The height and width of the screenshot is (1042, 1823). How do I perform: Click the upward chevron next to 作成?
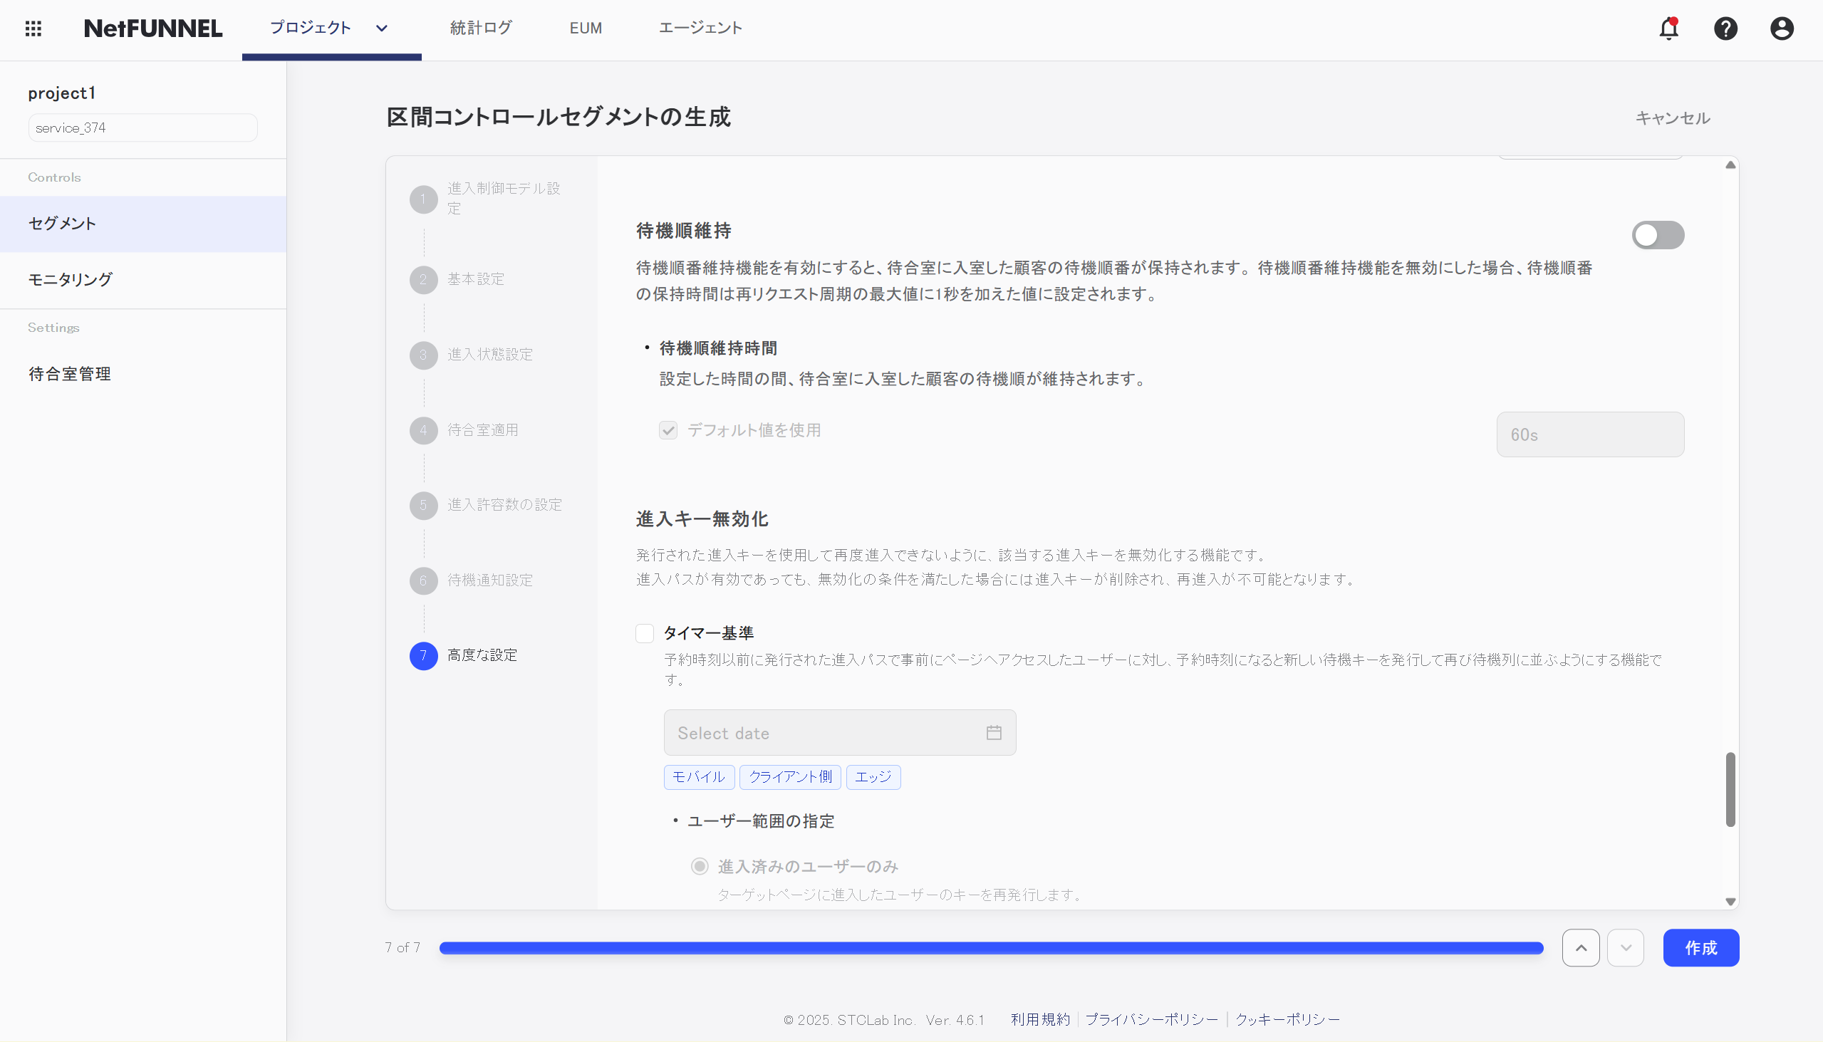[1581, 947]
